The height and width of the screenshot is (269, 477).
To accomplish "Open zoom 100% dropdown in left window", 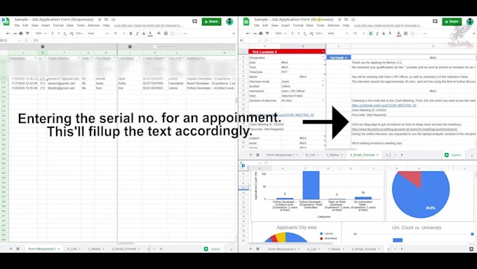I will (41, 33).
